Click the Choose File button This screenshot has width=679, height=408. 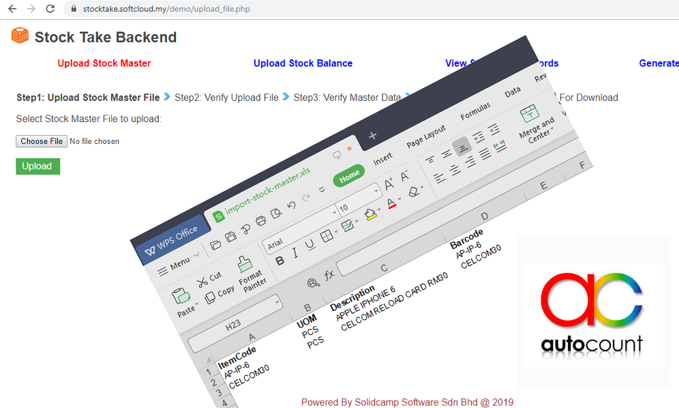[x=41, y=141]
